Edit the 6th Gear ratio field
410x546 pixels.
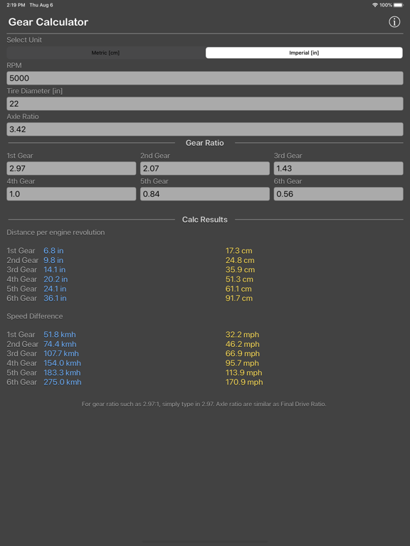coord(339,194)
